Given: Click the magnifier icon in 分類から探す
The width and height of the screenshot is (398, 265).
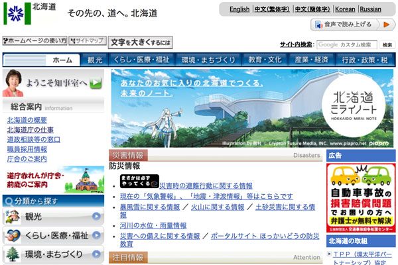Looking at the screenshot, I should (9, 201).
